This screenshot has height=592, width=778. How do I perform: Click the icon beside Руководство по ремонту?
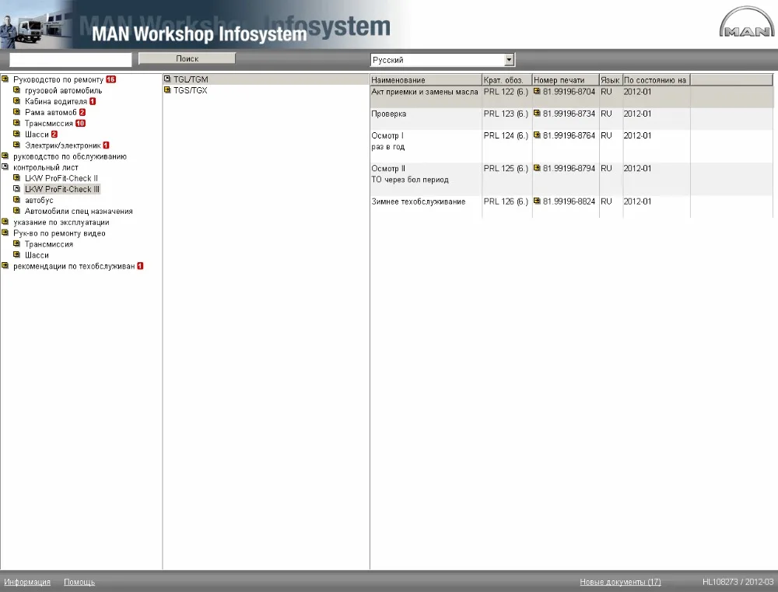[x=5, y=79]
